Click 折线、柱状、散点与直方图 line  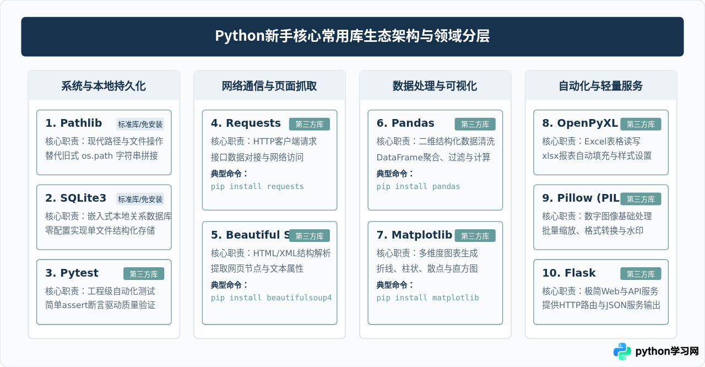[427, 269]
